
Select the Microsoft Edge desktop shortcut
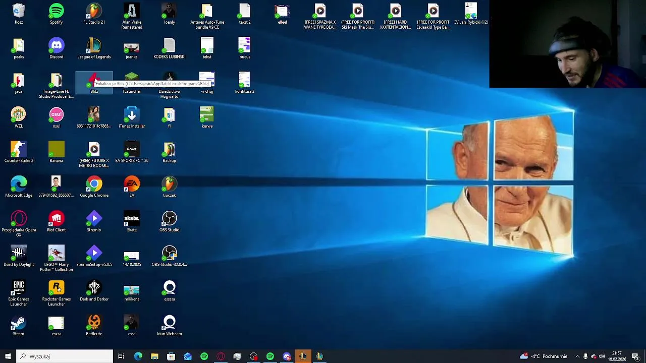coord(19,187)
